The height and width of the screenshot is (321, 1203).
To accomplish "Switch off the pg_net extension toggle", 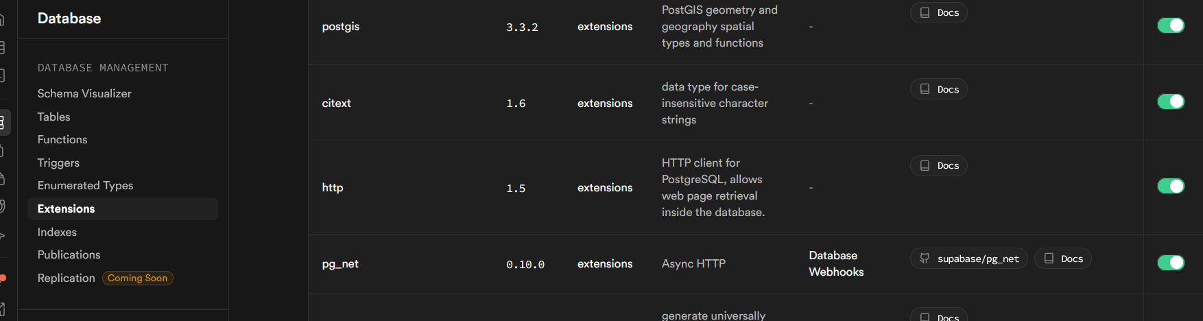I will tap(1171, 263).
